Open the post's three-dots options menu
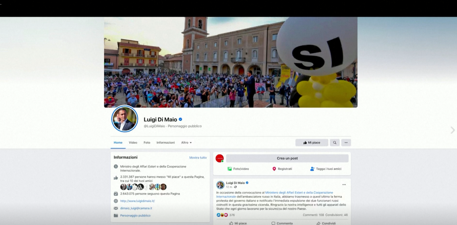The height and width of the screenshot is (225, 457). (344, 185)
